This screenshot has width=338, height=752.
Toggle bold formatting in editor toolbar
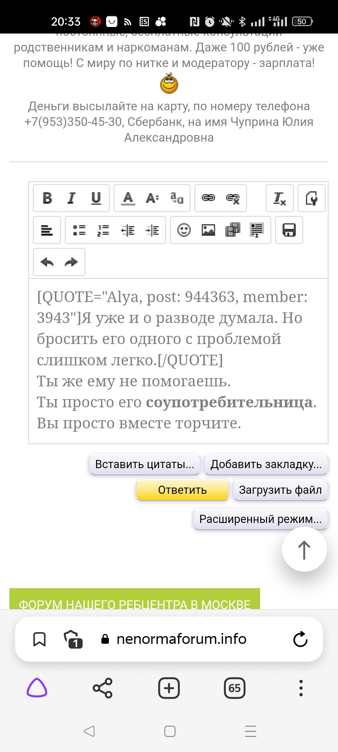(47, 198)
